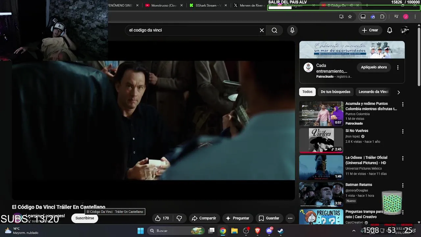Open the @yosoyDouglas channel link
Screen dimensions: 421x237
[x=357, y=191]
